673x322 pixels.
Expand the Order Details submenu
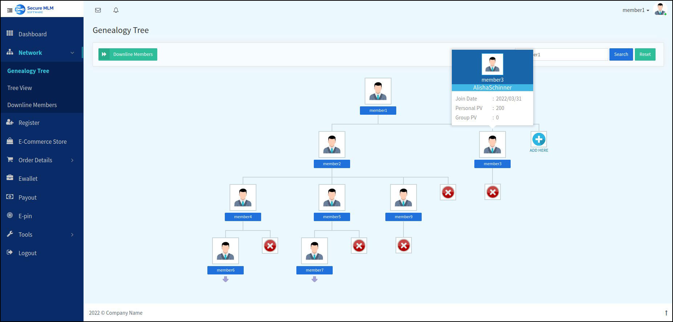pyautogui.click(x=72, y=160)
